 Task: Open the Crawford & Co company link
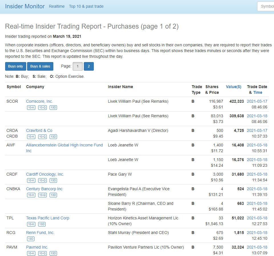39,130
